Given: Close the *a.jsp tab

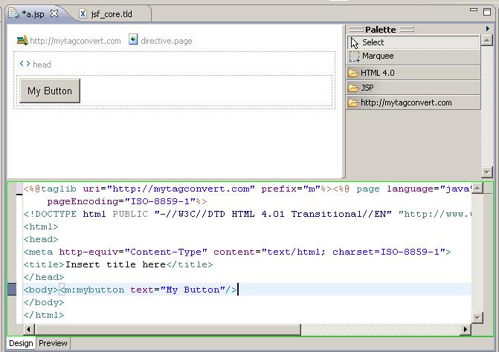Looking at the screenshot, I should (54, 13).
